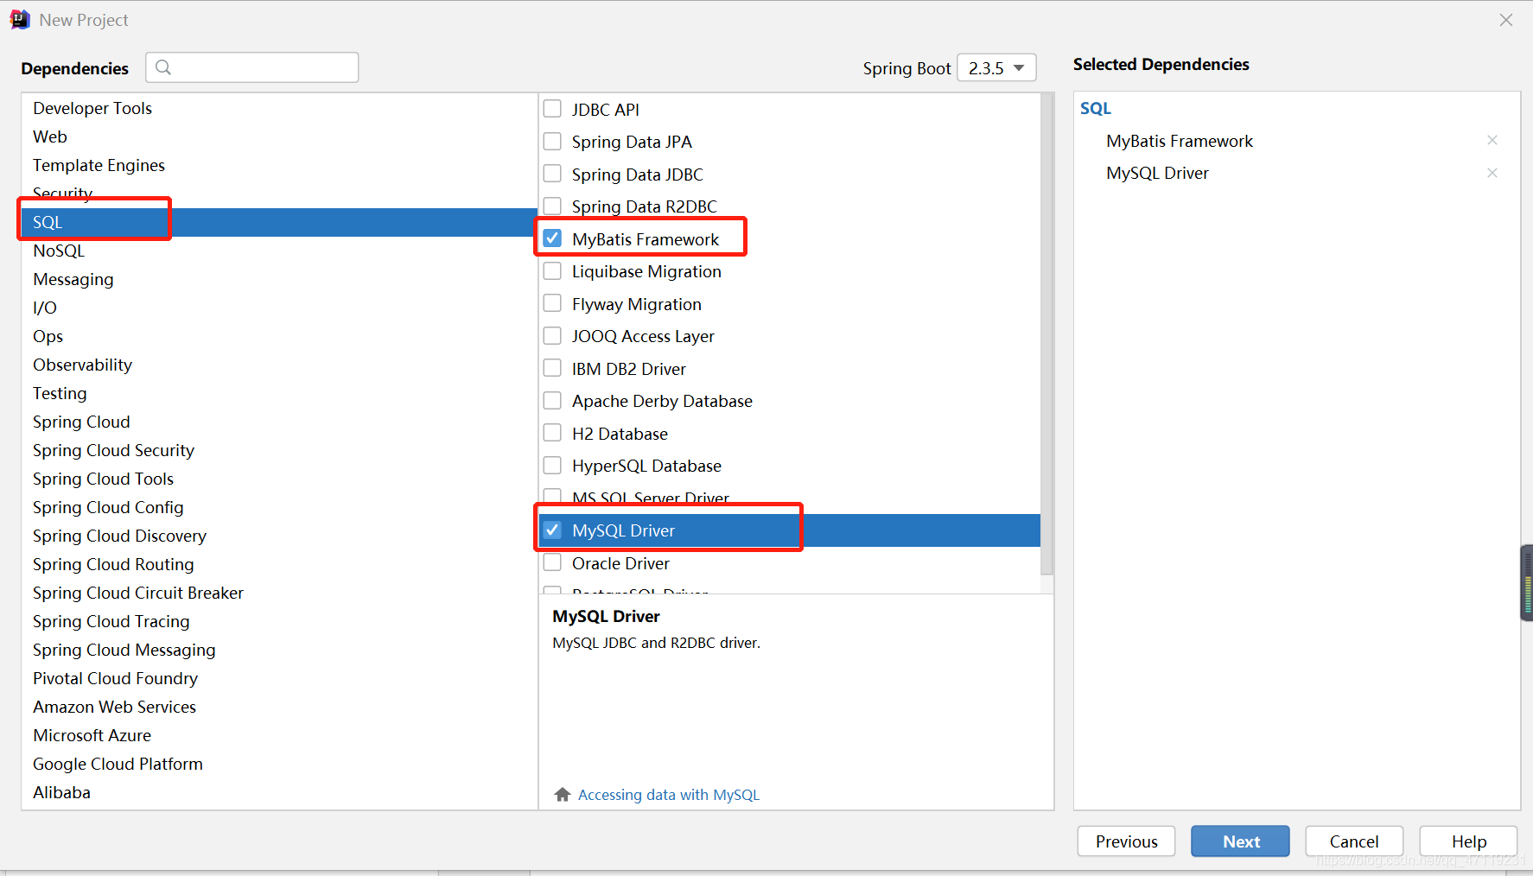
Task: Open Spring Cloud Discovery category
Action: pos(279,536)
